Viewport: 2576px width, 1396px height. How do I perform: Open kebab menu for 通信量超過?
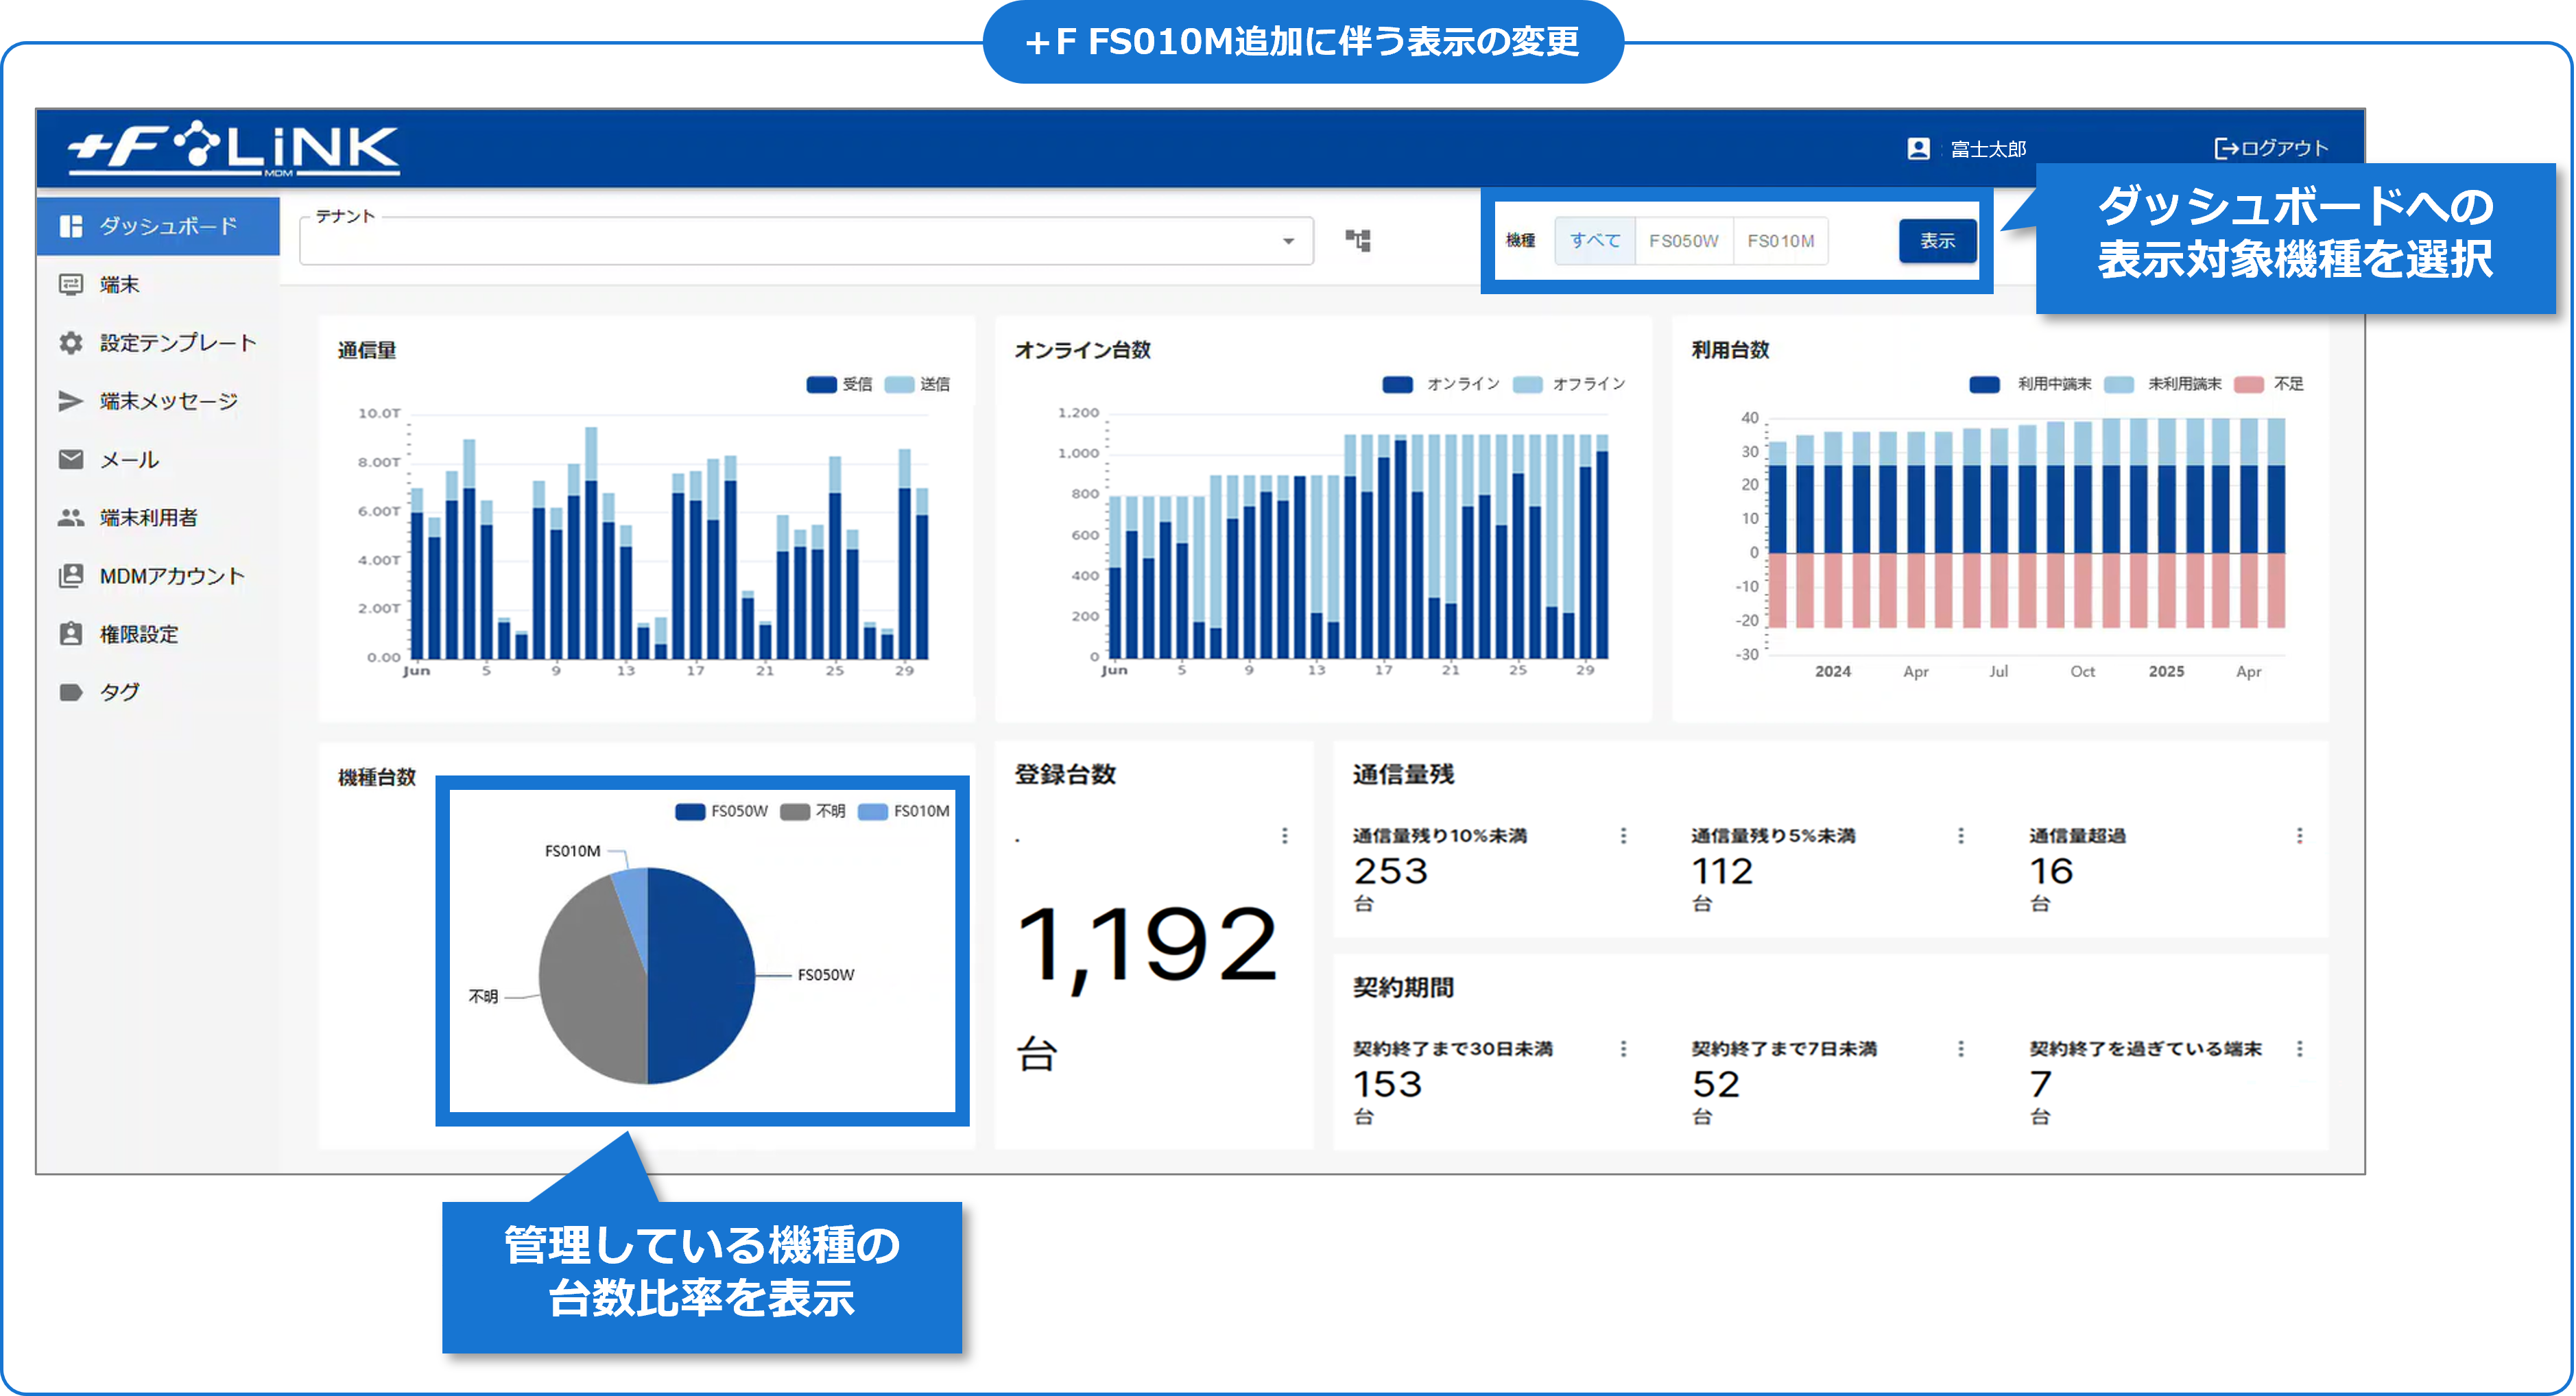coord(2300,835)
